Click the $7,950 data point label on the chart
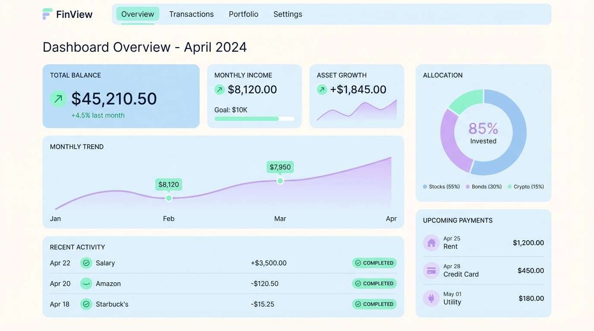The height and width of the screenshot is (331, 594). click(x=280, y=167)
